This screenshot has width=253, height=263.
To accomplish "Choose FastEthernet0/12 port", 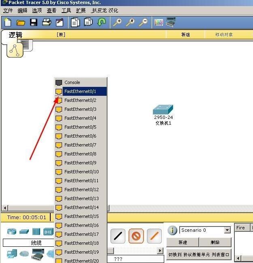I will click(x=81, y=190).
